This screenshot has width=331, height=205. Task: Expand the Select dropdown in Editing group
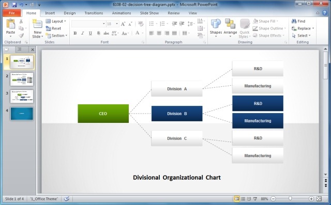pyautogui.click(x=301, y=36)
